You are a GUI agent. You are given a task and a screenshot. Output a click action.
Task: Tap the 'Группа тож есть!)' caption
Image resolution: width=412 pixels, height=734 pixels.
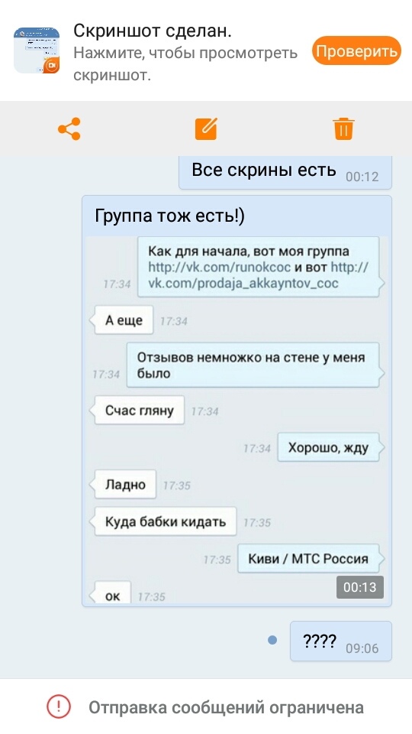(170, 216)
